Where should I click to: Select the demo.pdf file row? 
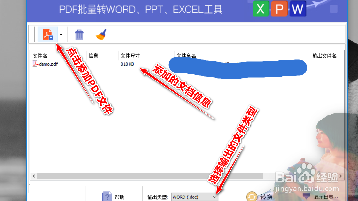pyautogui.click(x=45, y=64)
